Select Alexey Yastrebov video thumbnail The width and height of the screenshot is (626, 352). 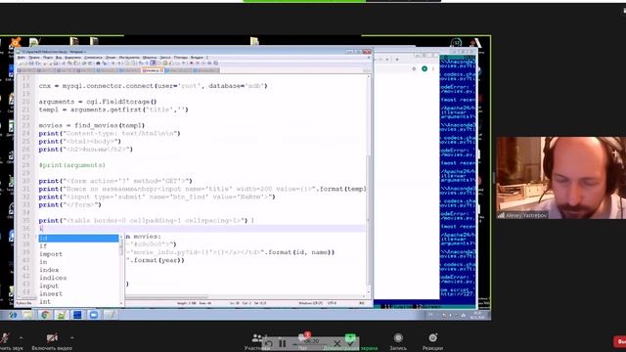coord(560,178)
